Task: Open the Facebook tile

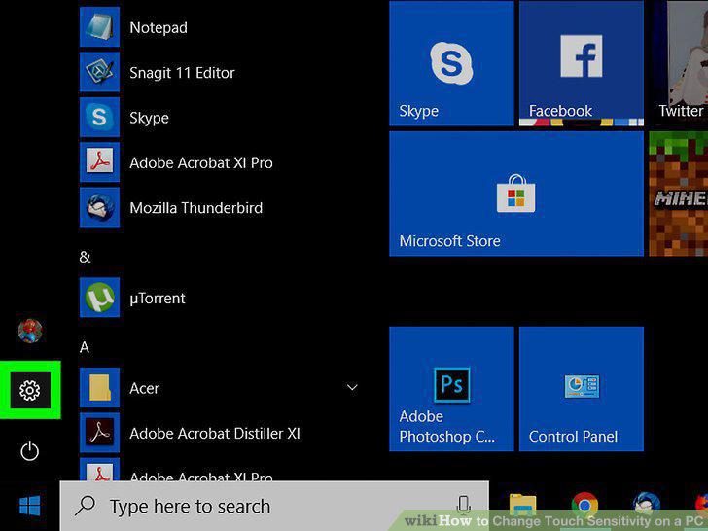Action: click(582, 63)
